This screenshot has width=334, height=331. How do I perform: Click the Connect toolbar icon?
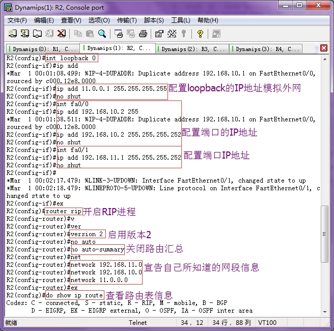point(13,34)
